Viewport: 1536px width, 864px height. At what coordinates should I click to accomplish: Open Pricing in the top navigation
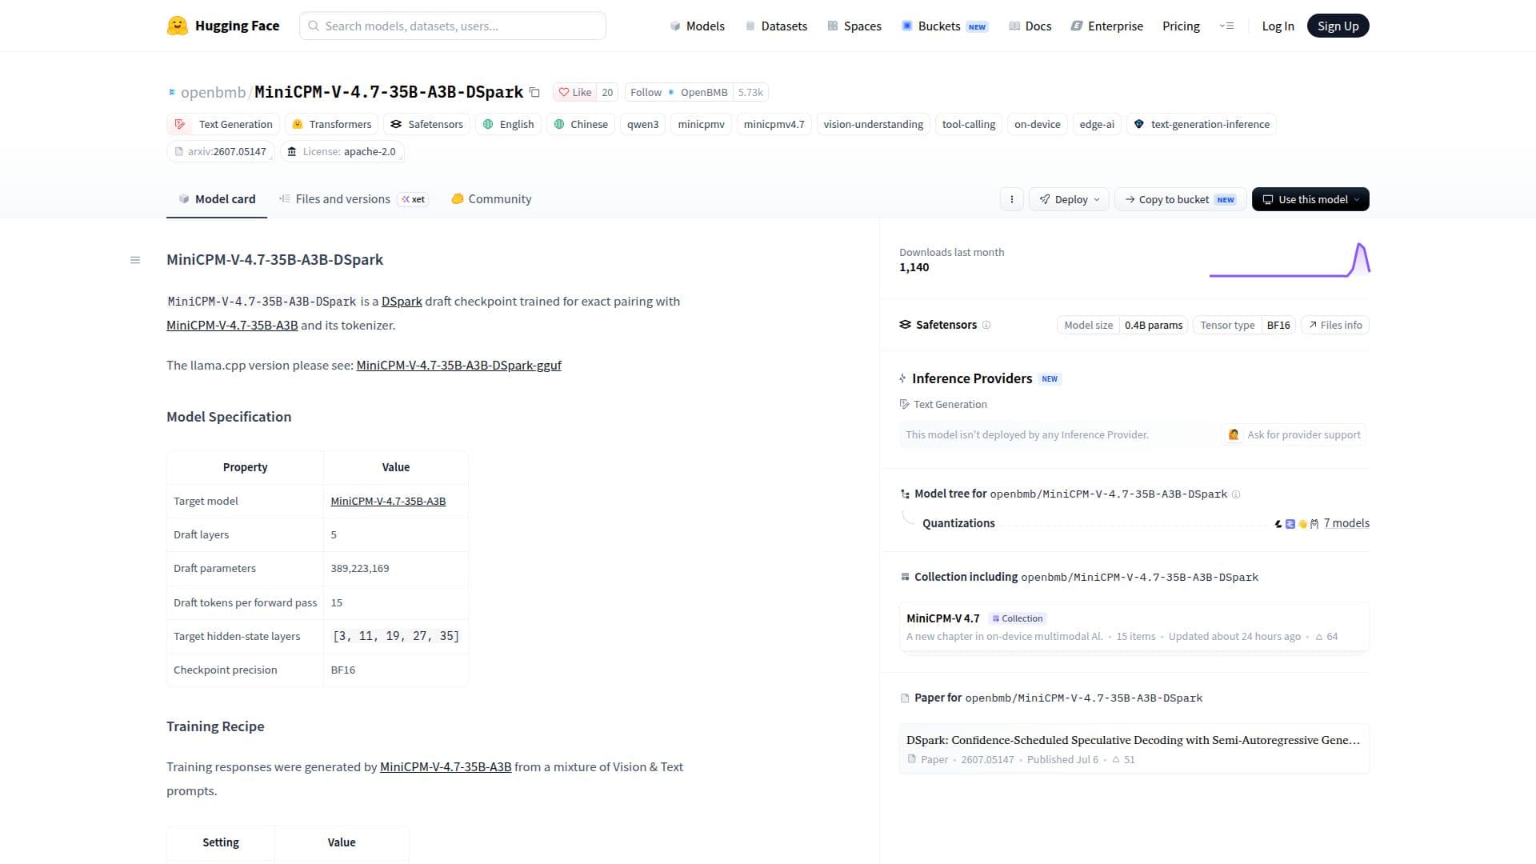point(1181,26)
